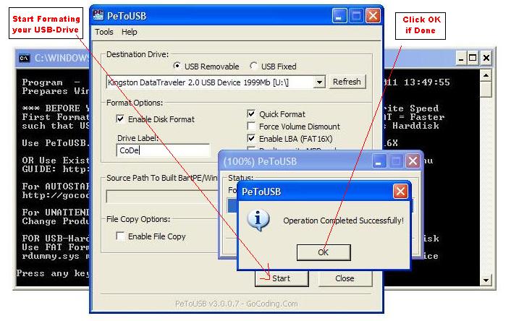Image resolution: width=511 pixels, height=321 pixels.
Task: Click the format progress bar
Action: [320, 206]
